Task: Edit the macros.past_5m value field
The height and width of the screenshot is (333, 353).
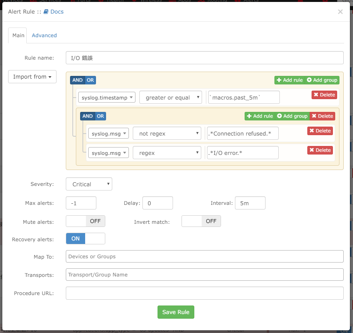Action: 244,97
